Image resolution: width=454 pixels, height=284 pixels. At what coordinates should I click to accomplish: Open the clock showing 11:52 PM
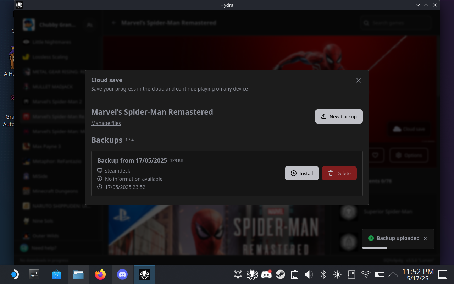click(x=417, y=274)
